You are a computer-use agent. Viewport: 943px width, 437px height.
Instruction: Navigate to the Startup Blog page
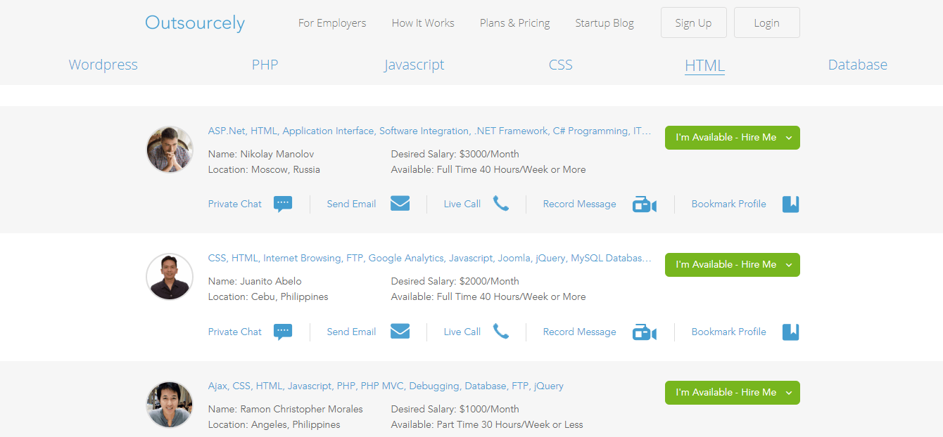(604, 22)
